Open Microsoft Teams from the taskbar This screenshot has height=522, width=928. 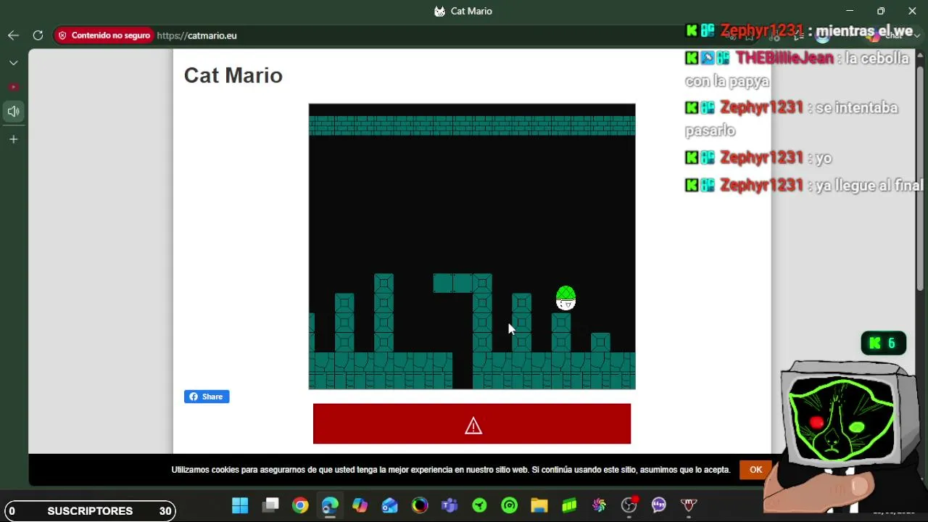pos(449,505)
